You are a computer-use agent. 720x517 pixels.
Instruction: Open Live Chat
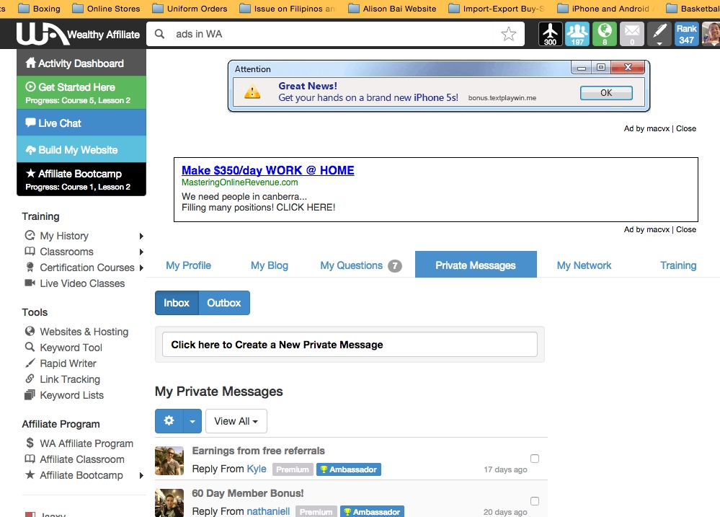click(x=81, y=123)
